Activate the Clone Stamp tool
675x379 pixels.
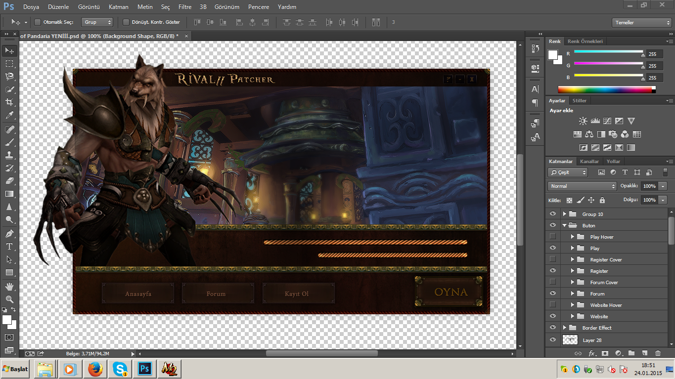pos(9,155)
